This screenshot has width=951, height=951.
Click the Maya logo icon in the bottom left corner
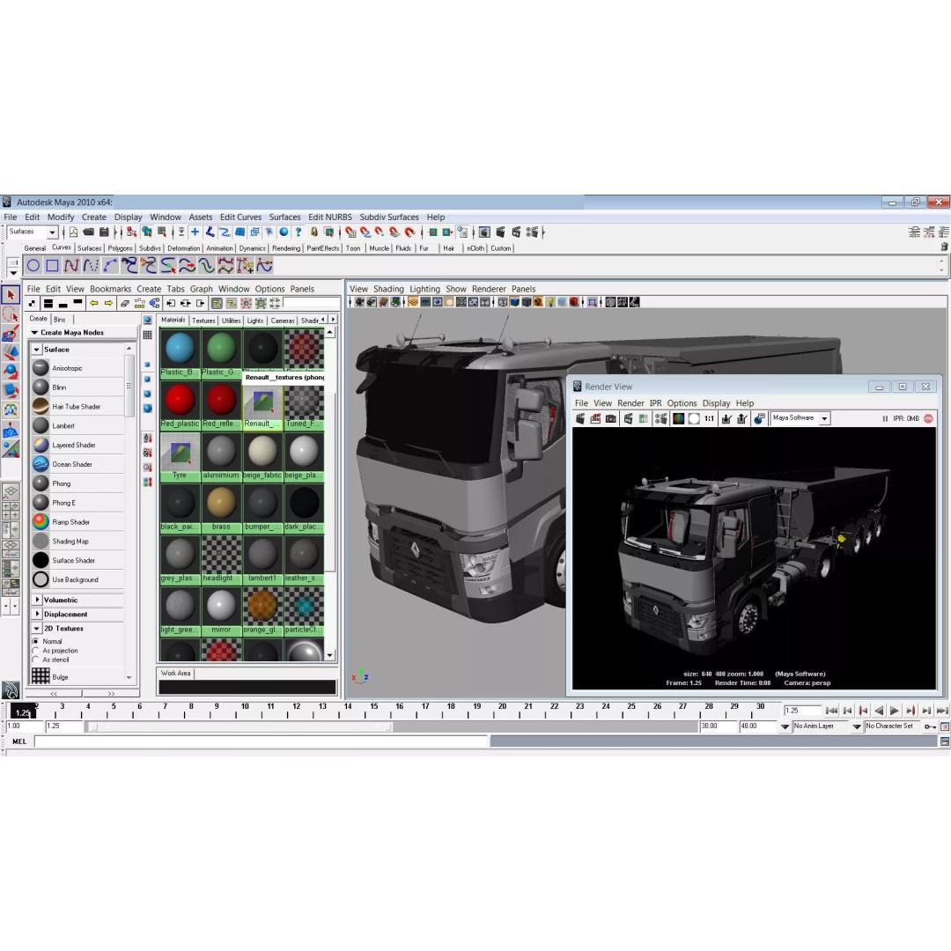tap(11, 690)
